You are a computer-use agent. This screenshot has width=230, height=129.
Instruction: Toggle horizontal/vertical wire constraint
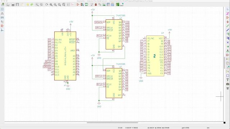coord(2,30)
